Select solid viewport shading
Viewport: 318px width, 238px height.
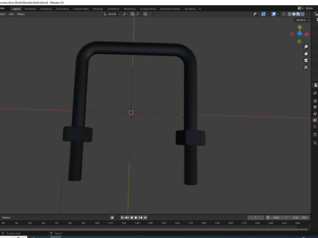tap(293, 14)
